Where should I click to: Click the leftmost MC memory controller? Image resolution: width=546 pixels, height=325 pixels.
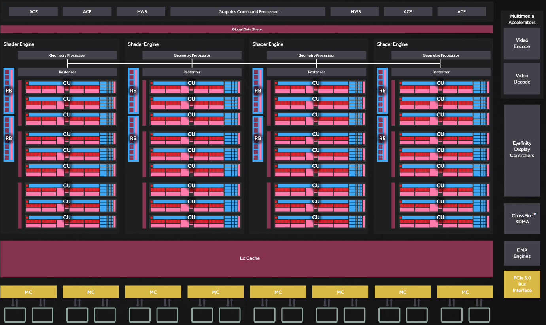(28, 292)
